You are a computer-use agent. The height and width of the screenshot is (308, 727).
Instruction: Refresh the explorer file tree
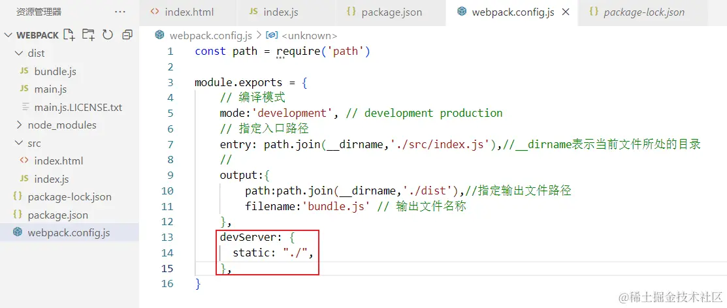point(108,35)
